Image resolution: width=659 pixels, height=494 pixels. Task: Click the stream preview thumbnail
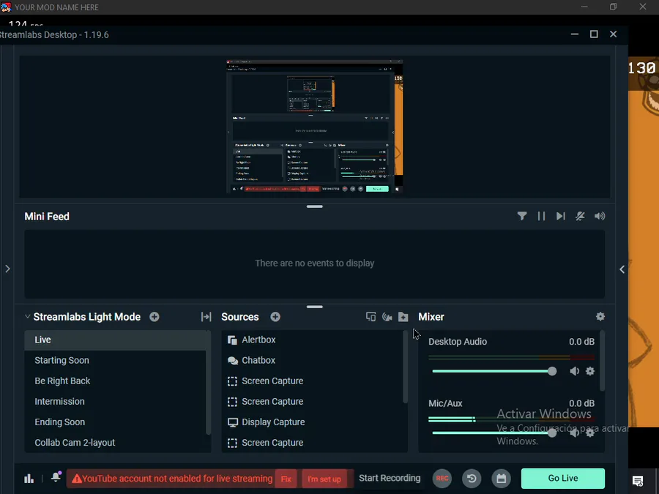[x=315, y=127]
